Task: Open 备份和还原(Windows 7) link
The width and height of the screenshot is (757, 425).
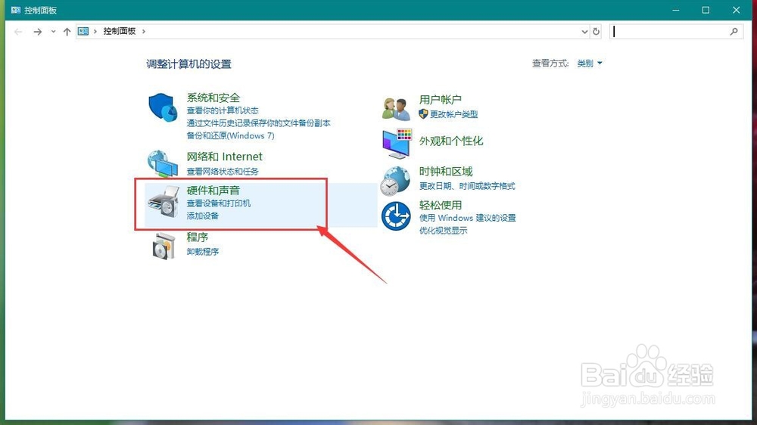Action: coord(230,135)
